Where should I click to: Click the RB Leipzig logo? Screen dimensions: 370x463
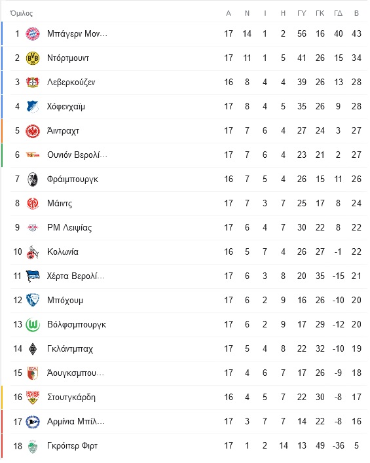pyautogui.click(x=33, y=228)
